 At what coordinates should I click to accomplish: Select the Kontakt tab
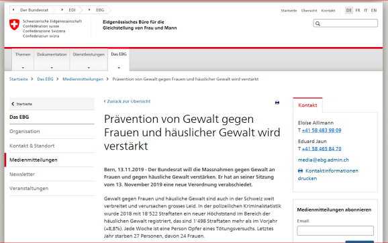(x=307, y=105)
